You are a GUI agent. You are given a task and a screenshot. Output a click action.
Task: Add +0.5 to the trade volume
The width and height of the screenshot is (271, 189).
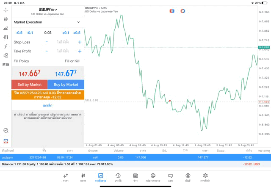77,33
